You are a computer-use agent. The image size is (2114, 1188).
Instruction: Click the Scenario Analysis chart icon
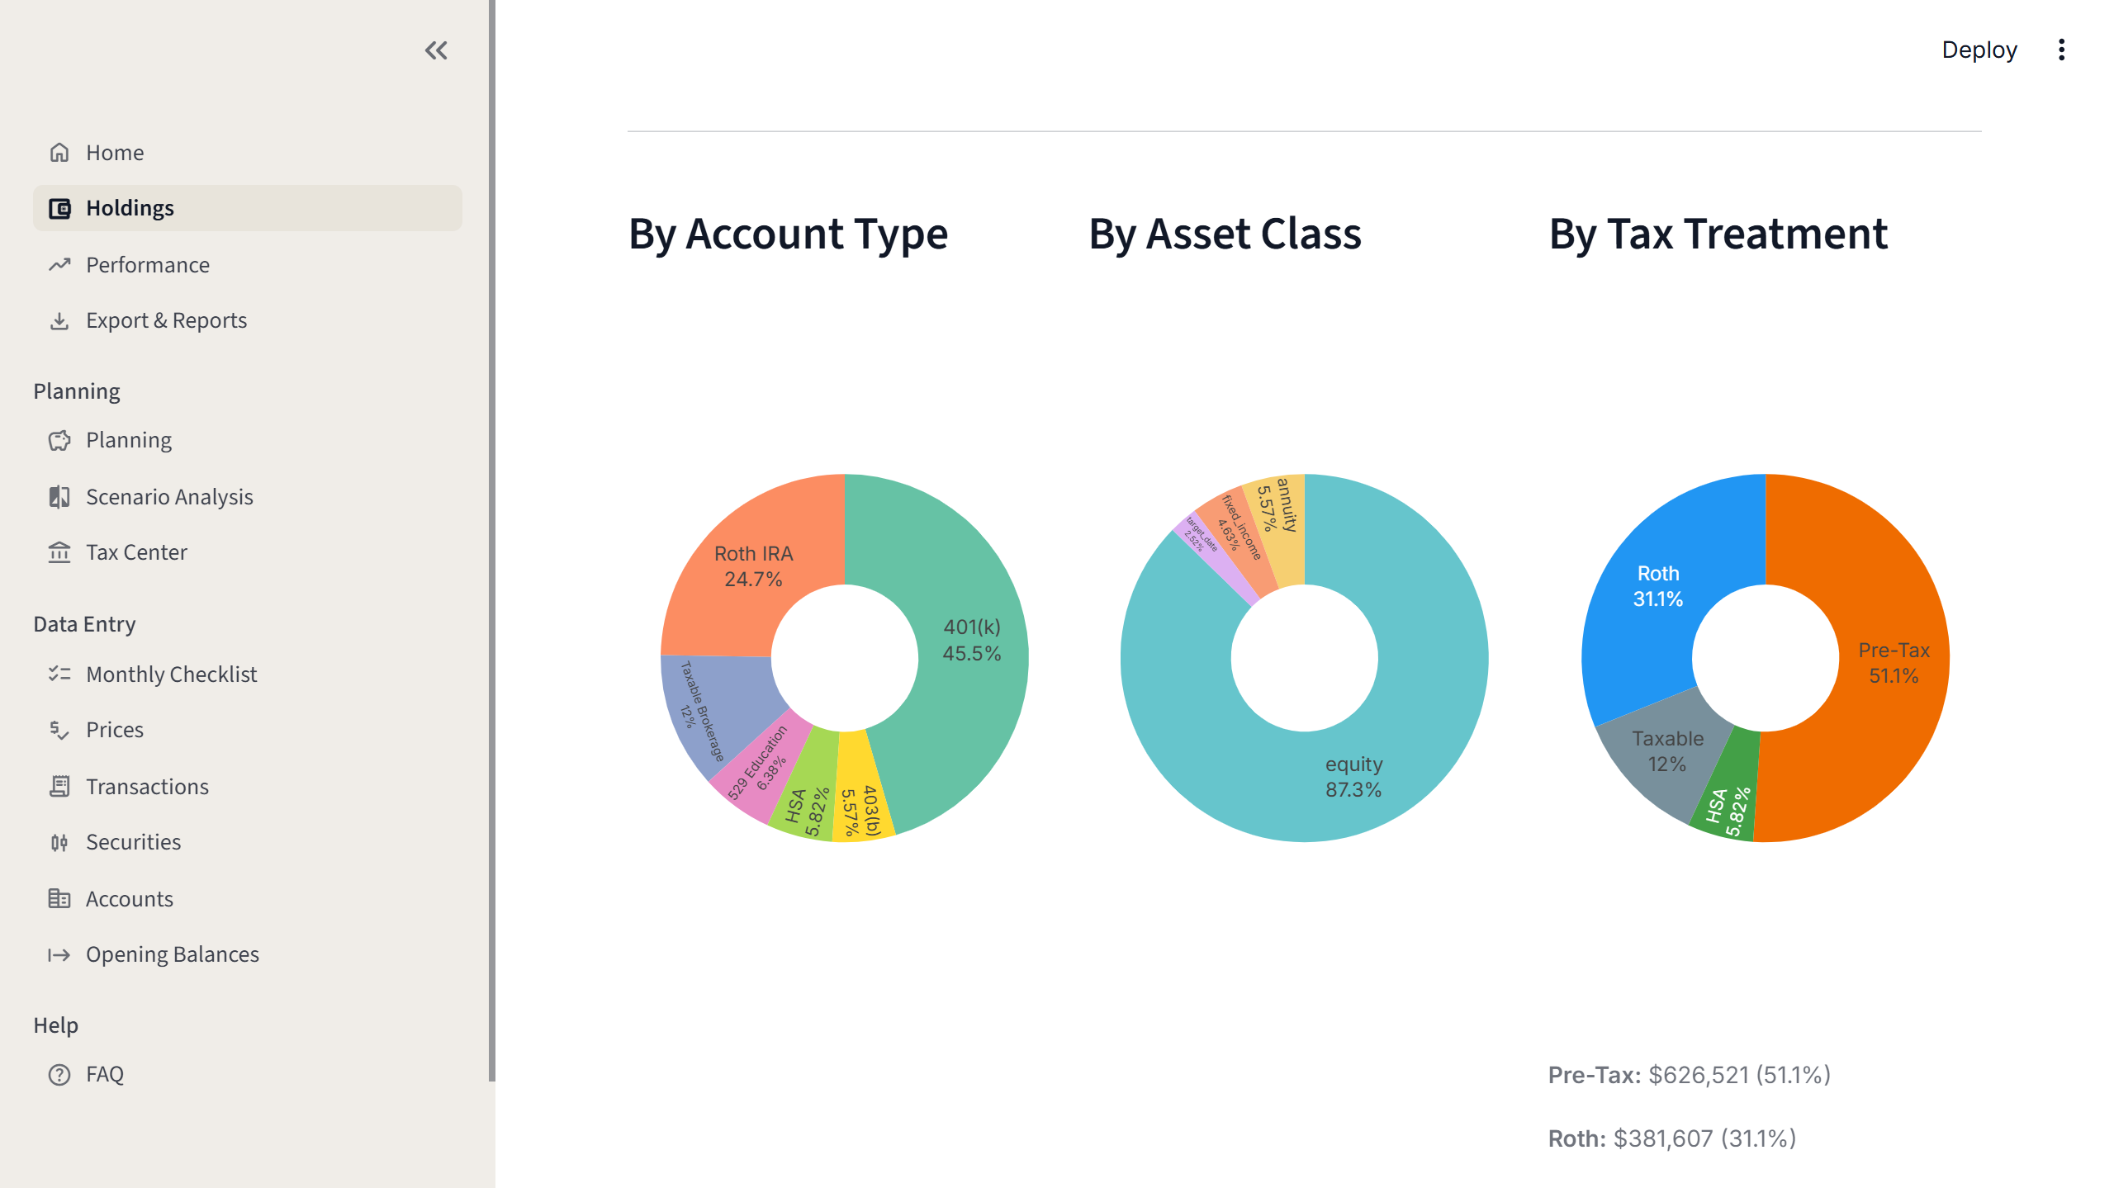[59, 496]
